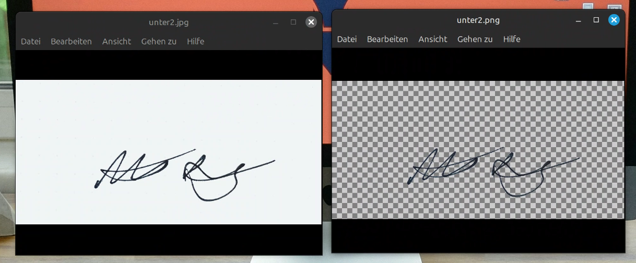Image resolution: width=636 pixels, height=263 pixels.
Task: Close the unter2.png window
Action: (614, 20)
